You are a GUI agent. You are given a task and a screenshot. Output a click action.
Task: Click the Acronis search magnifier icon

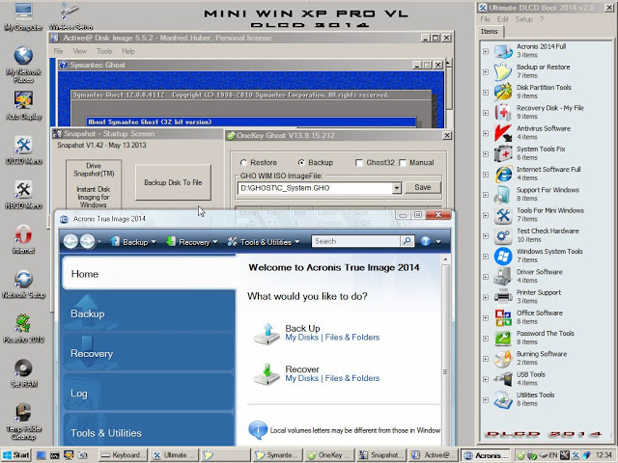407,241
